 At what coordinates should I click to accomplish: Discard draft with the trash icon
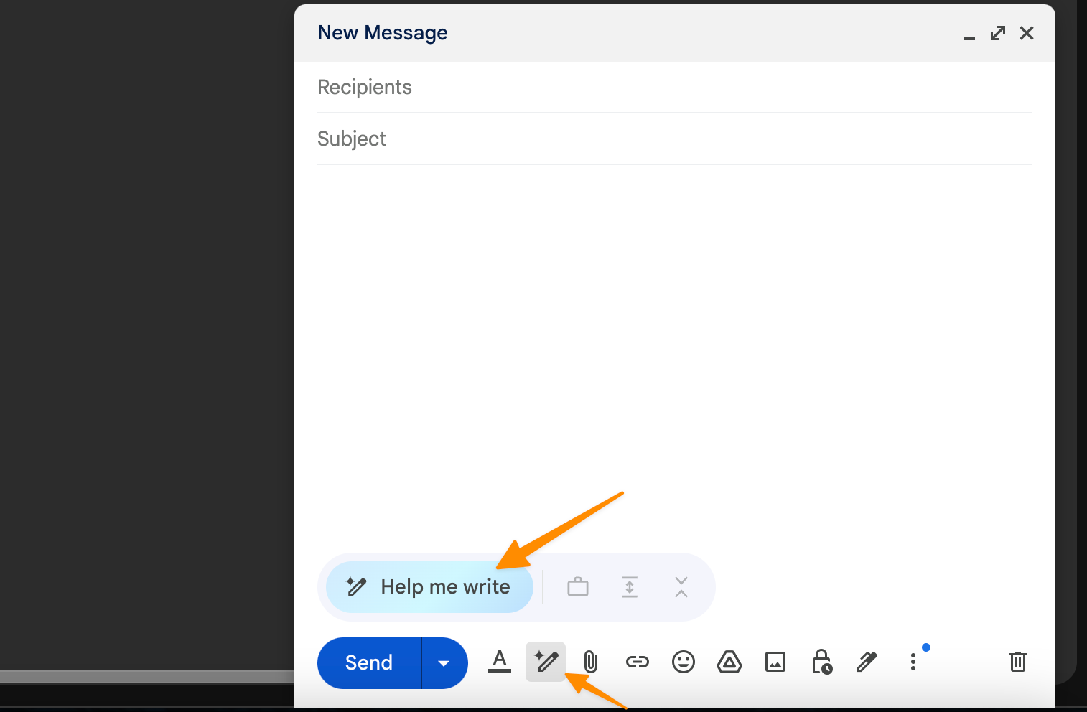click(1018, 662)
